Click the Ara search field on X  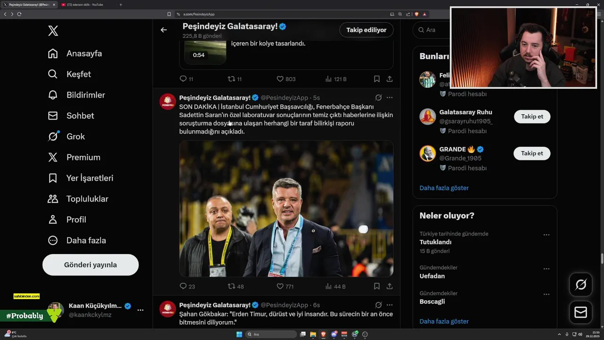432,30
